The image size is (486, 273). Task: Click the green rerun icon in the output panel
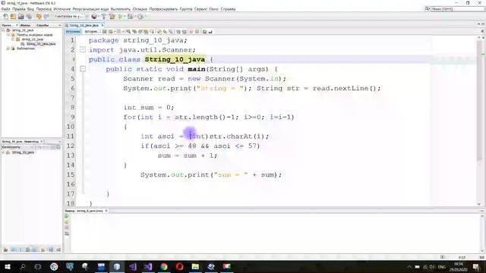click(x=67, y=216)
